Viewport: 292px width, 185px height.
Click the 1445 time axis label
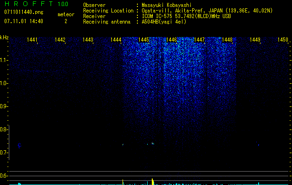point(144,40)
